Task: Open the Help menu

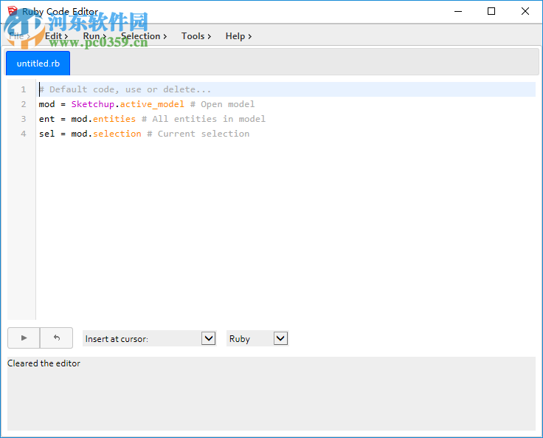Action: tap(238, 36)
